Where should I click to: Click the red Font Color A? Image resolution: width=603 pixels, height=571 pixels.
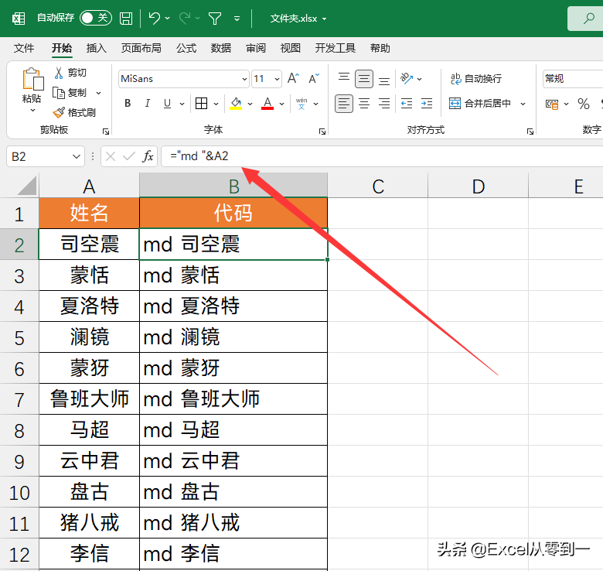[x=267, y=103]
